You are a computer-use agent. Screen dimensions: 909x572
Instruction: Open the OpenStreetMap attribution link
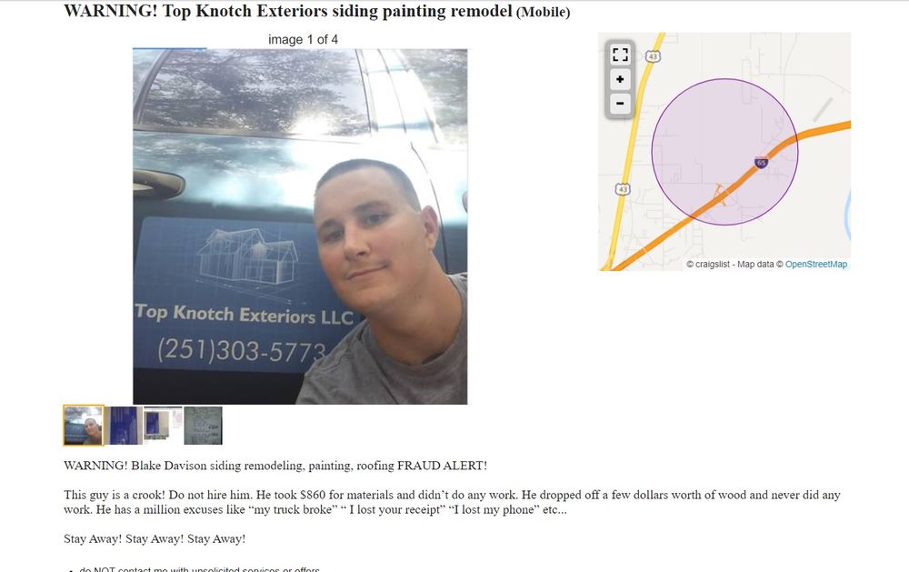click(x=815, y=264)
